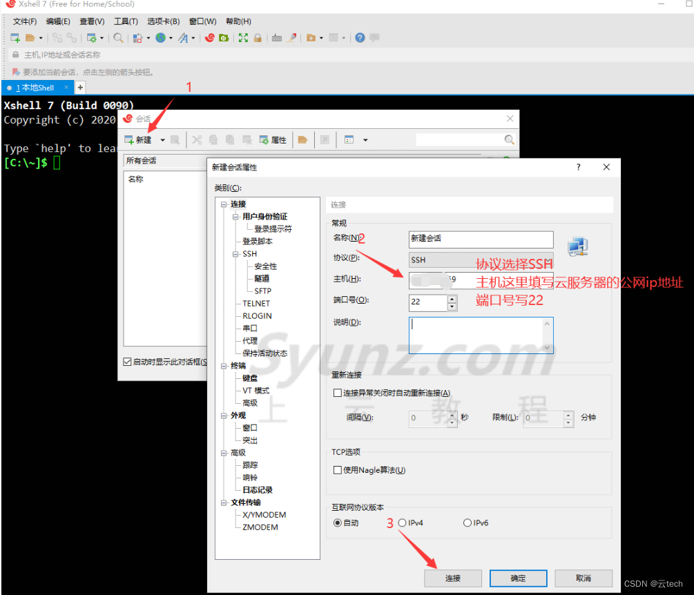Select TELNET in the category tree
This screenshot has height=595, width=694.
256,304
